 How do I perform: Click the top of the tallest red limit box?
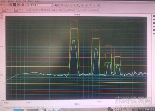(x=74, y=20)
